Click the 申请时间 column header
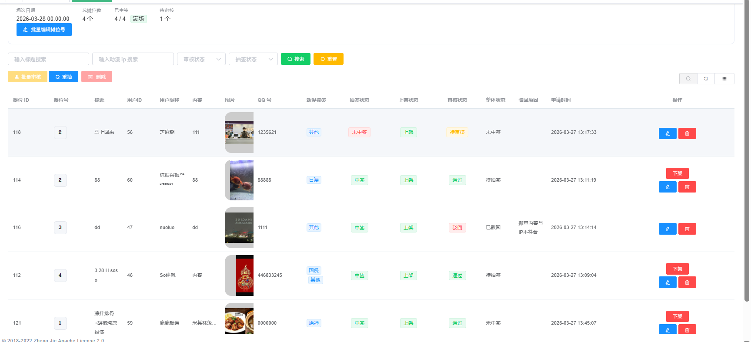 [x=561, y=100]
